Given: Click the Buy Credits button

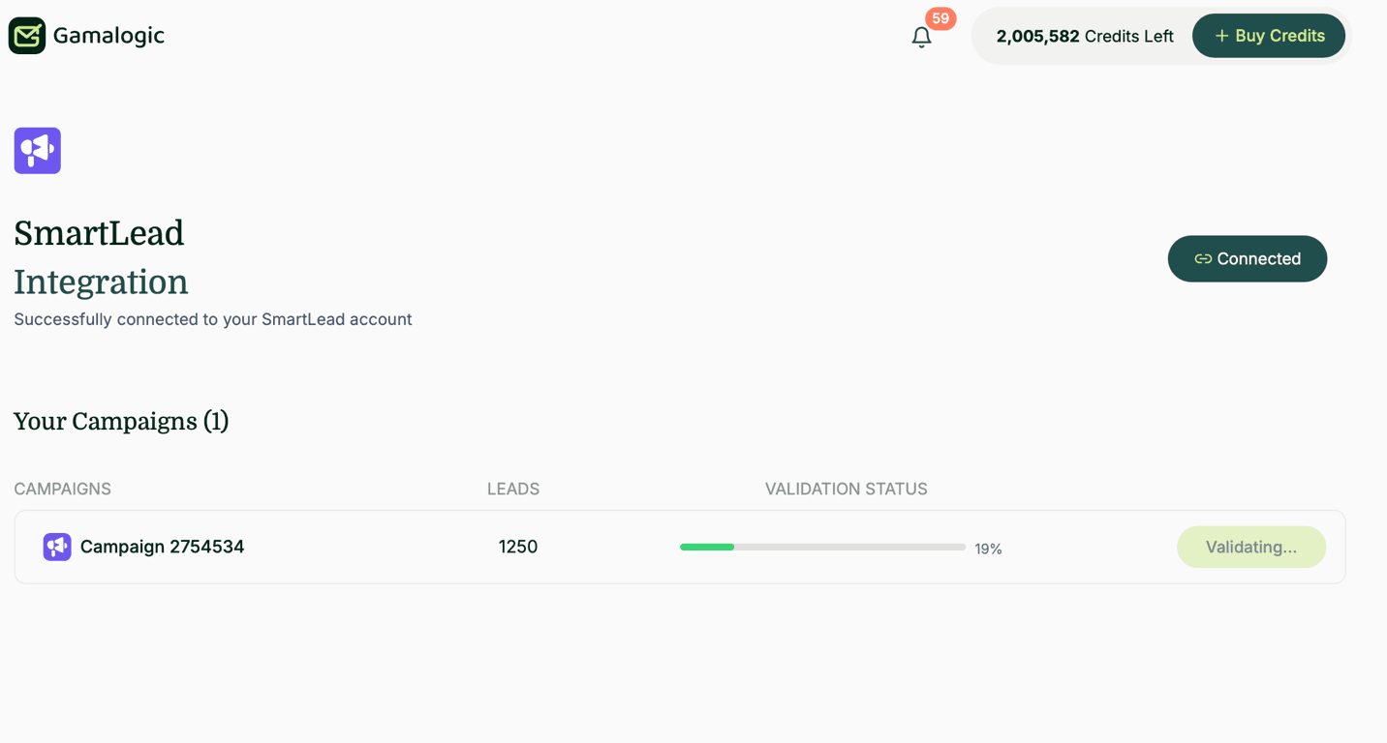Looking at the screenshot, I should click(1269, 35).
